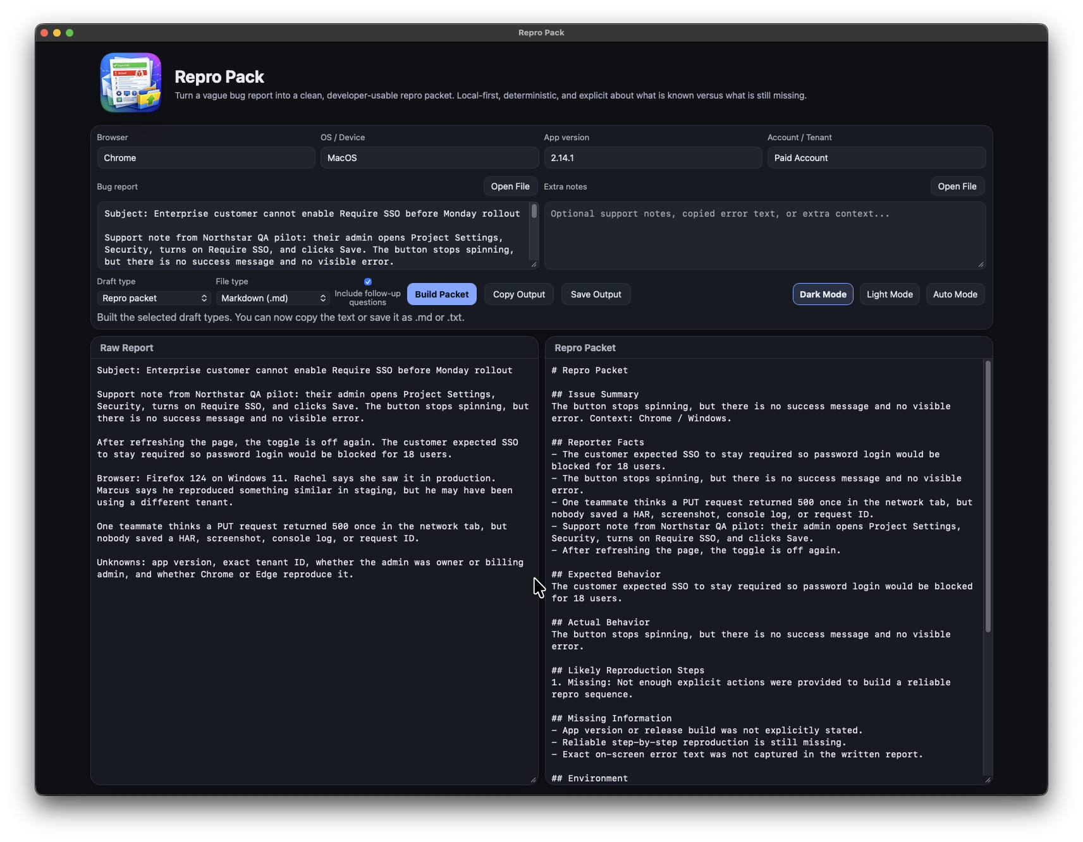Click the '## Likely Reproduction Steps' heading line

tap(628, 670)
